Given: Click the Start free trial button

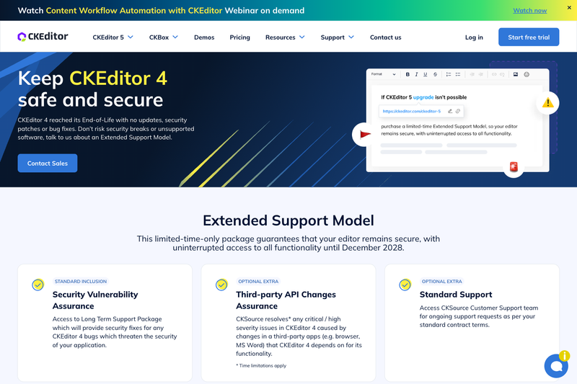Looking at the screenshot, I should (529, 37).
